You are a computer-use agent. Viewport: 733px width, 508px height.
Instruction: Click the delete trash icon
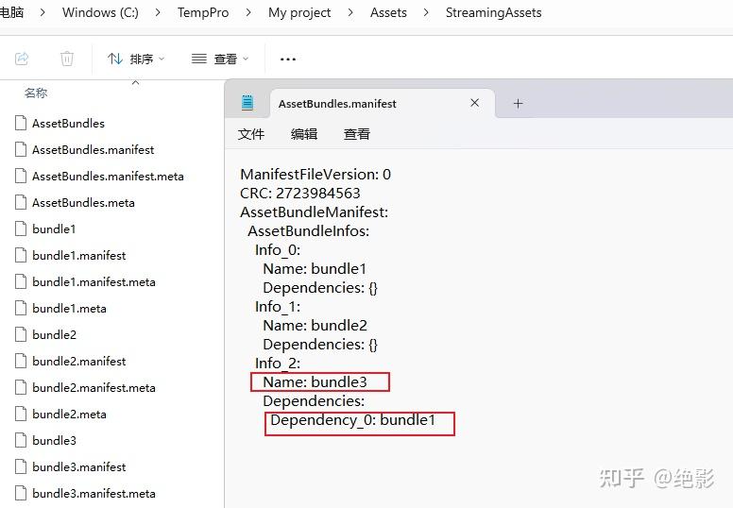tap(67, 59)
